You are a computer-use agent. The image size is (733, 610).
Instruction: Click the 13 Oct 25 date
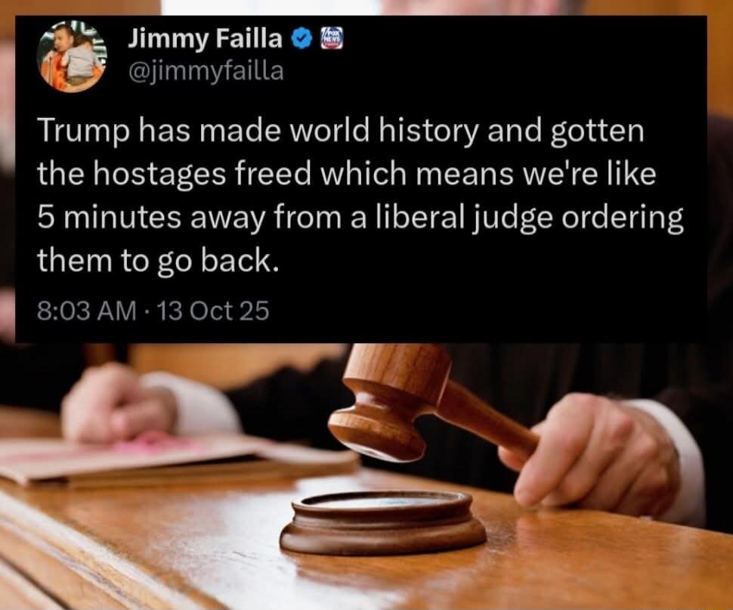point(214,311)
